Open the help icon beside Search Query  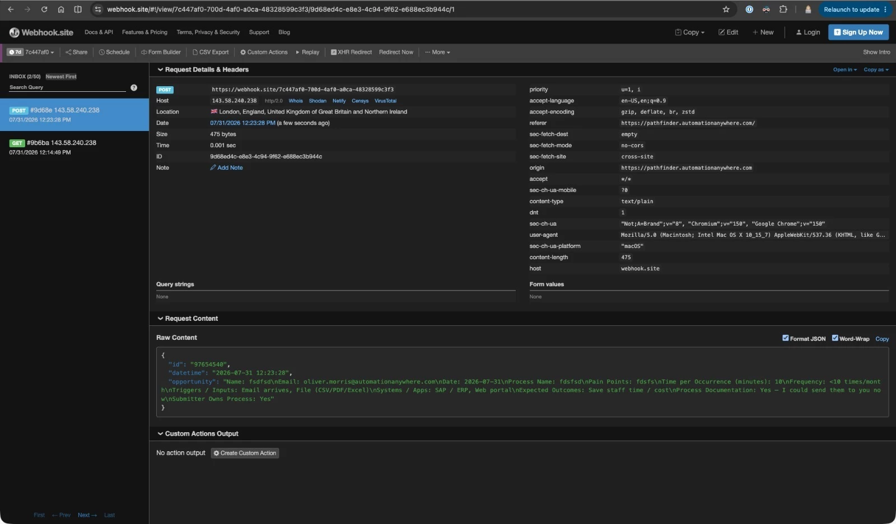(134, 87)
